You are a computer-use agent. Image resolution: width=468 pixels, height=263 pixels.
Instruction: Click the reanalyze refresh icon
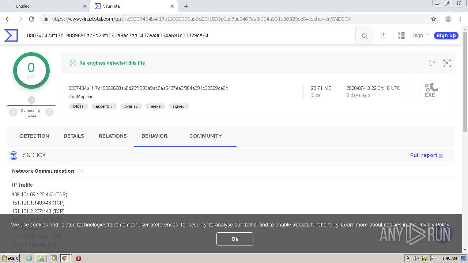[432, 63]
